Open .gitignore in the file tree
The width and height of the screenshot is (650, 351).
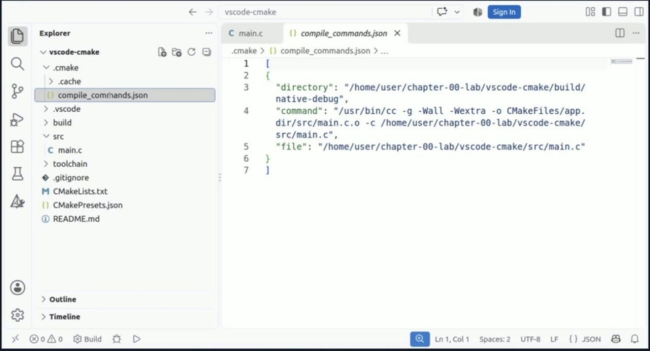[x=71, y=178]
